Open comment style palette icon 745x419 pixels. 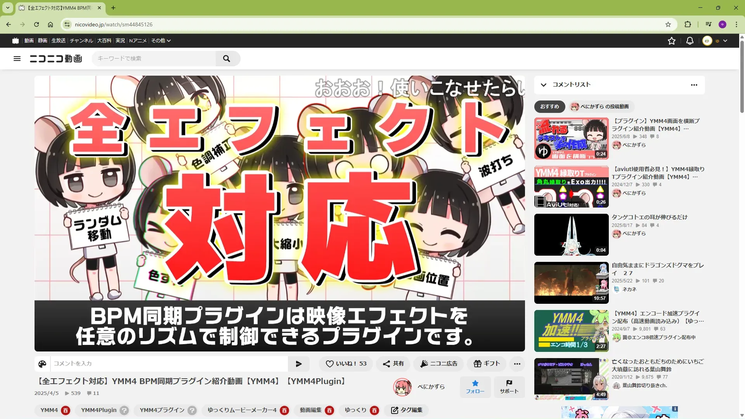tap(42, 364)
